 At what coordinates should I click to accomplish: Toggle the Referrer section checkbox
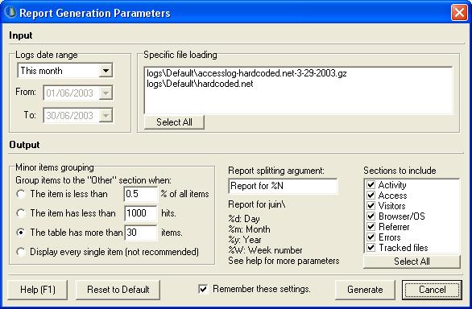point(371,227)
